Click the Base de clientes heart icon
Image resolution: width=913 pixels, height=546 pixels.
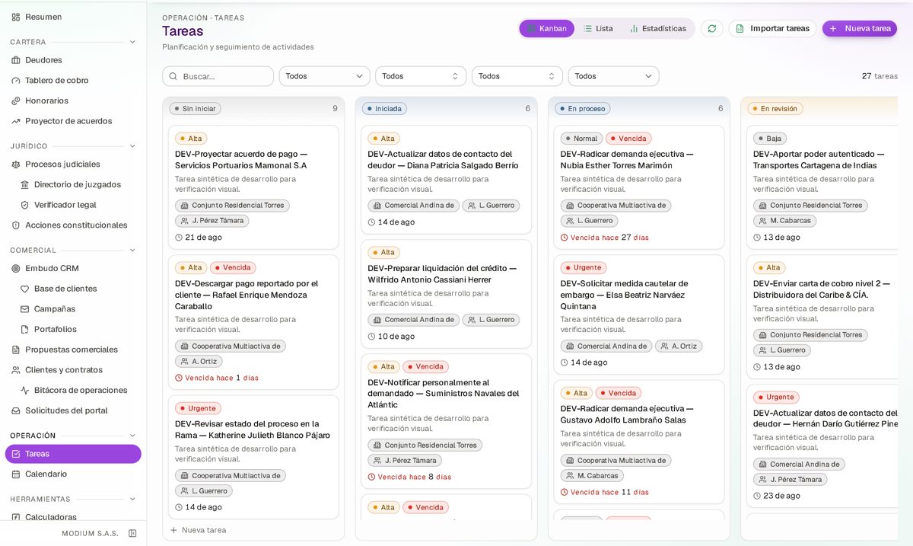click(25, 289)
